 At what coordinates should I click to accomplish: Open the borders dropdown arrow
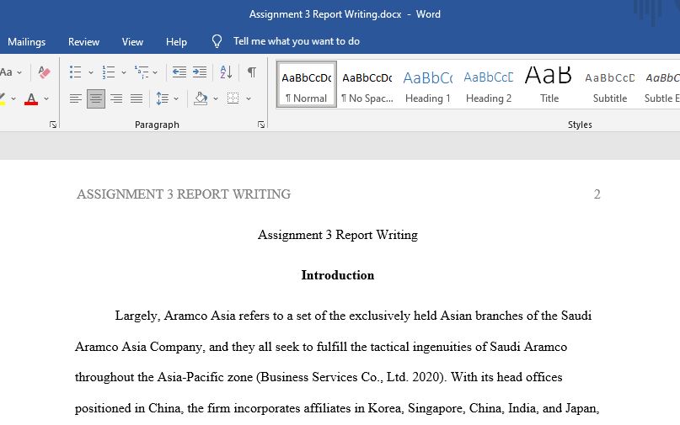coord(249,98)
